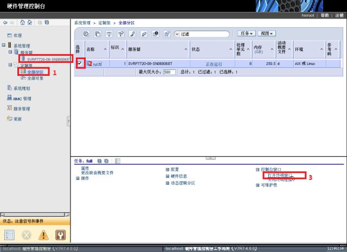
Task: Click the partition icon beside full in table
Action: (89, 63)
